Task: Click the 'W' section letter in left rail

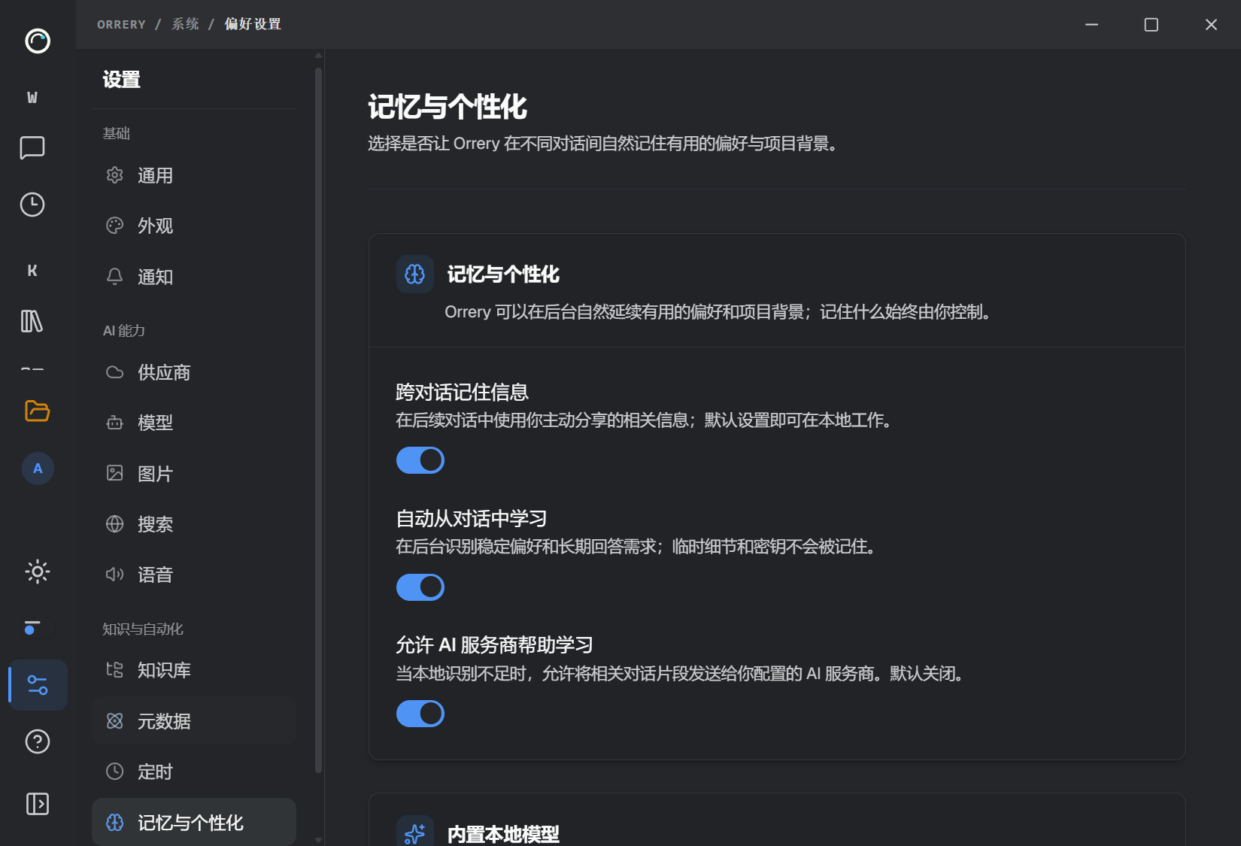Action: pyautogui.click(x=32, y=98)
